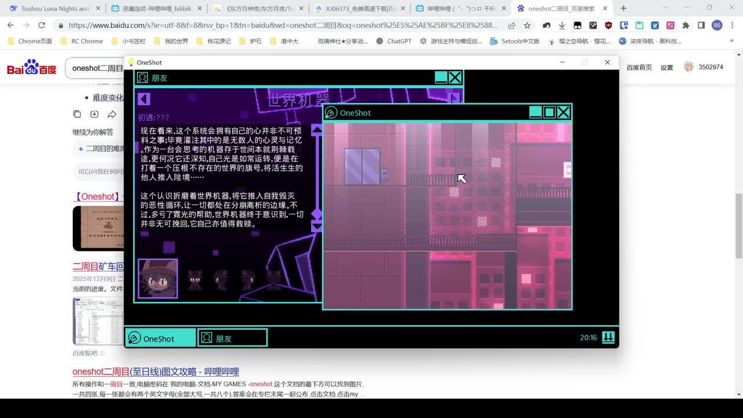Go to 百度首页 link
This screenshot has height=418, width=743.
[639, 67]
